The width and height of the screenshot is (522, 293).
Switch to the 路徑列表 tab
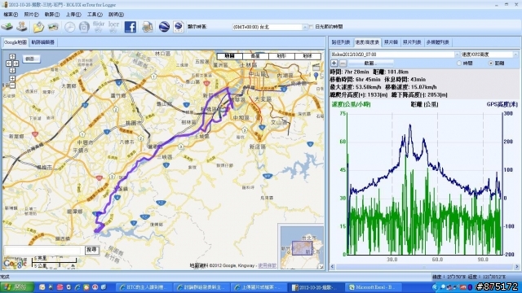pos(341,42)
